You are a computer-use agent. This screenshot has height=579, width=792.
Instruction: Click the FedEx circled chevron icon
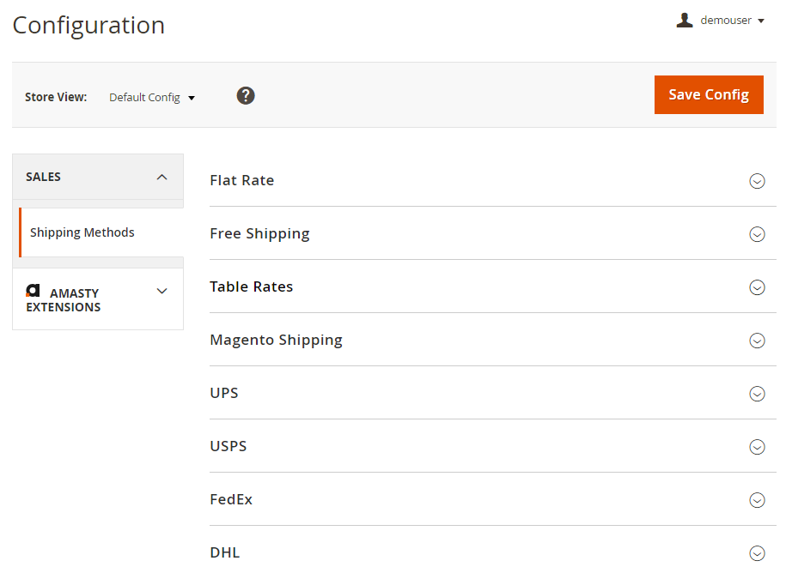point(757,500)
